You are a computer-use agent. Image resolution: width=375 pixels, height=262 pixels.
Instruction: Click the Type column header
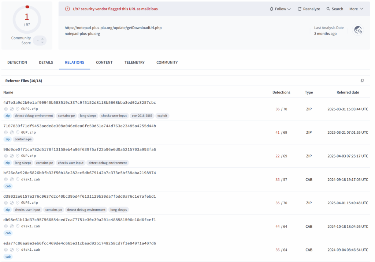309,92
